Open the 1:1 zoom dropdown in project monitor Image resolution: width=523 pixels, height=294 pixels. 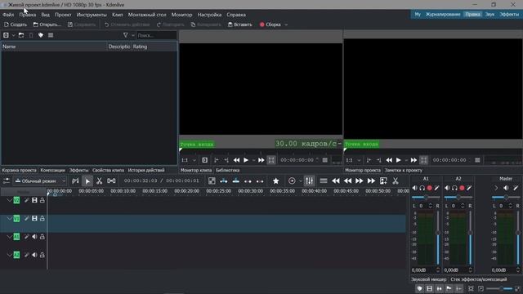coord(353,160)
